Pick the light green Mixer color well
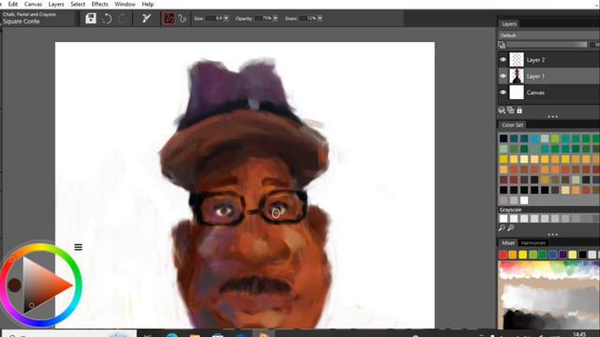Image resolution: width=600 pixels, height=337 pixels. click(532, 255)
